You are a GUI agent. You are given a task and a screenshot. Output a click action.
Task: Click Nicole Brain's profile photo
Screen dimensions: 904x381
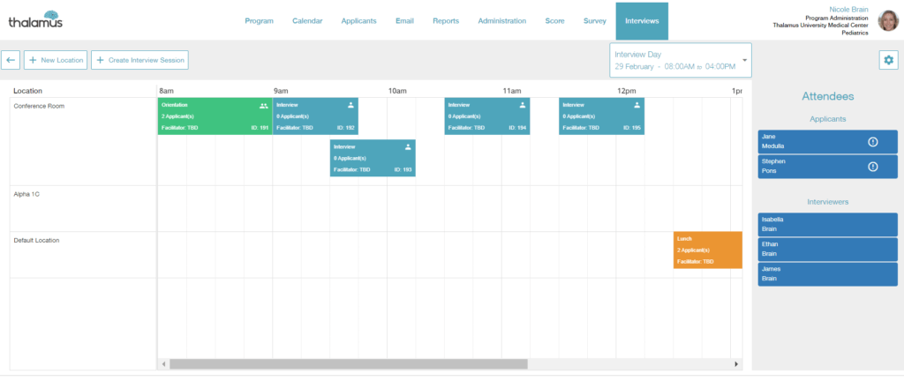tap(888, 20)
